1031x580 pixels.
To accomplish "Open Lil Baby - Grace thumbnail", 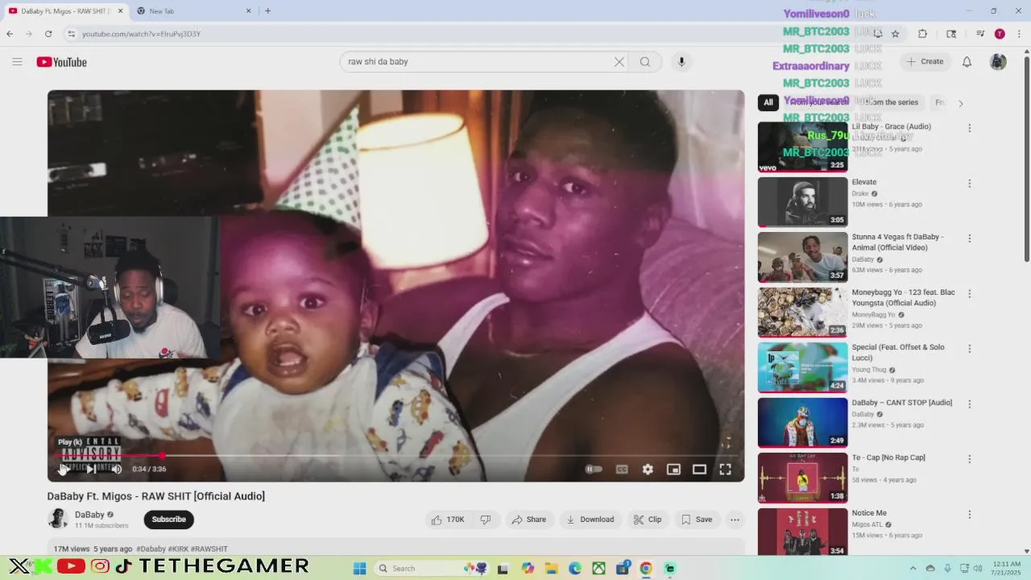I will point(803,147).
